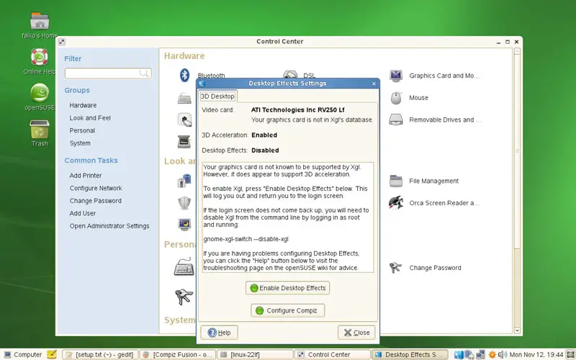576x360 pixels.
Task: Click the note-taking icon next to Computer
Action: [52, 354]
